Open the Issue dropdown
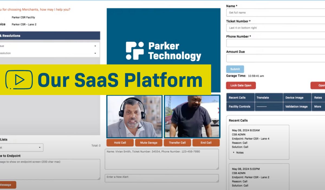 point(49,46)
